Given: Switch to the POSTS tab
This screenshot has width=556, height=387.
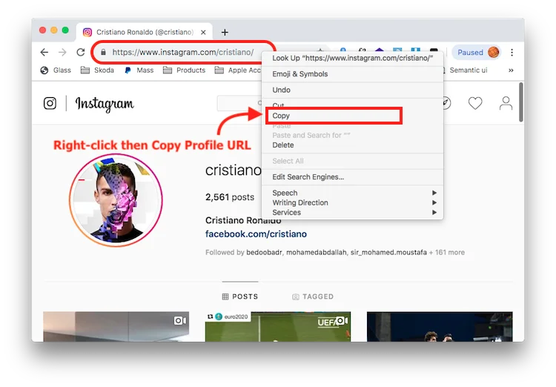Looking at the screenshot, I should point(240,297).
